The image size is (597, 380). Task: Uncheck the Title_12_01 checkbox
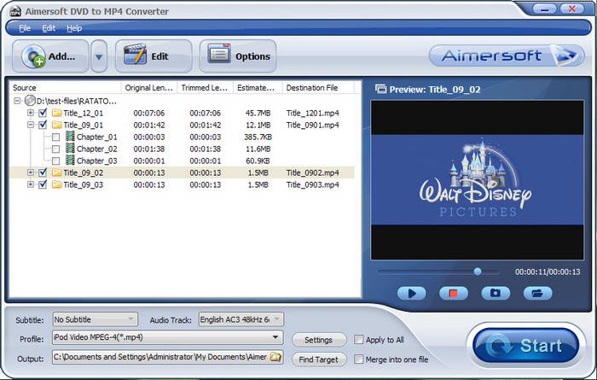43,113
